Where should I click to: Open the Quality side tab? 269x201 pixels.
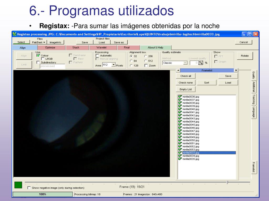254,75
